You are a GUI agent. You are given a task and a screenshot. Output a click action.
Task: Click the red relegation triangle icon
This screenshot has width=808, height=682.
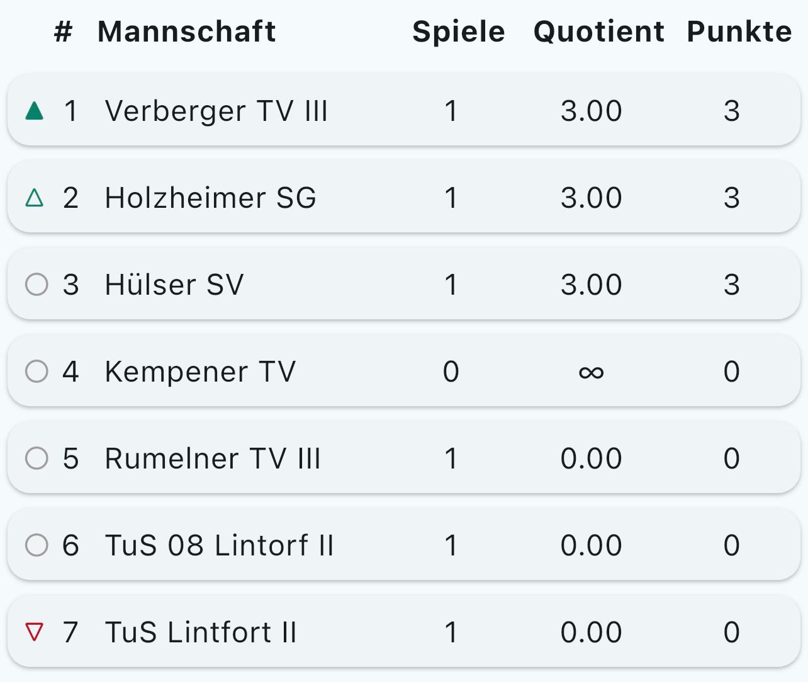pos(35,632)
